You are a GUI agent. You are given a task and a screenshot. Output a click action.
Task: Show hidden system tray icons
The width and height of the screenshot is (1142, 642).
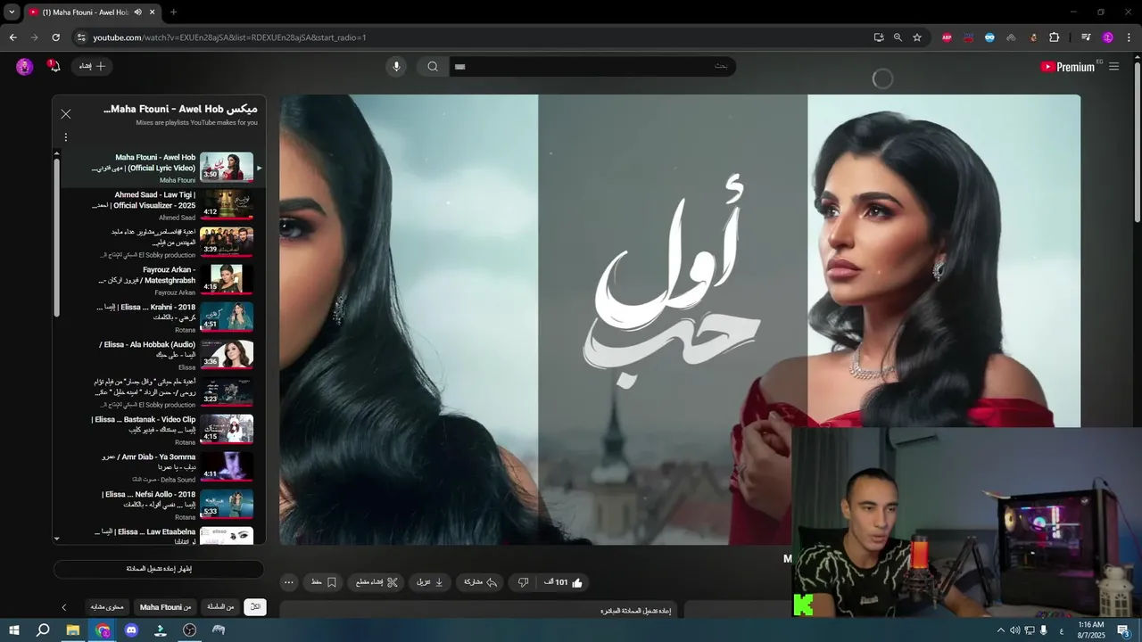coord(1000,630)
